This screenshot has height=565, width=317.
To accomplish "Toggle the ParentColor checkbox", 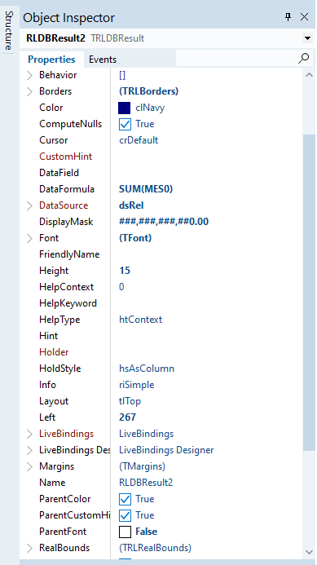I will 125,499.
